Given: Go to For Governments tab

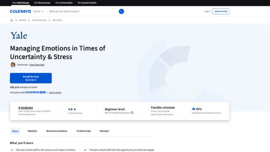Looking at the screenshot, I should (x=87, y=3).
